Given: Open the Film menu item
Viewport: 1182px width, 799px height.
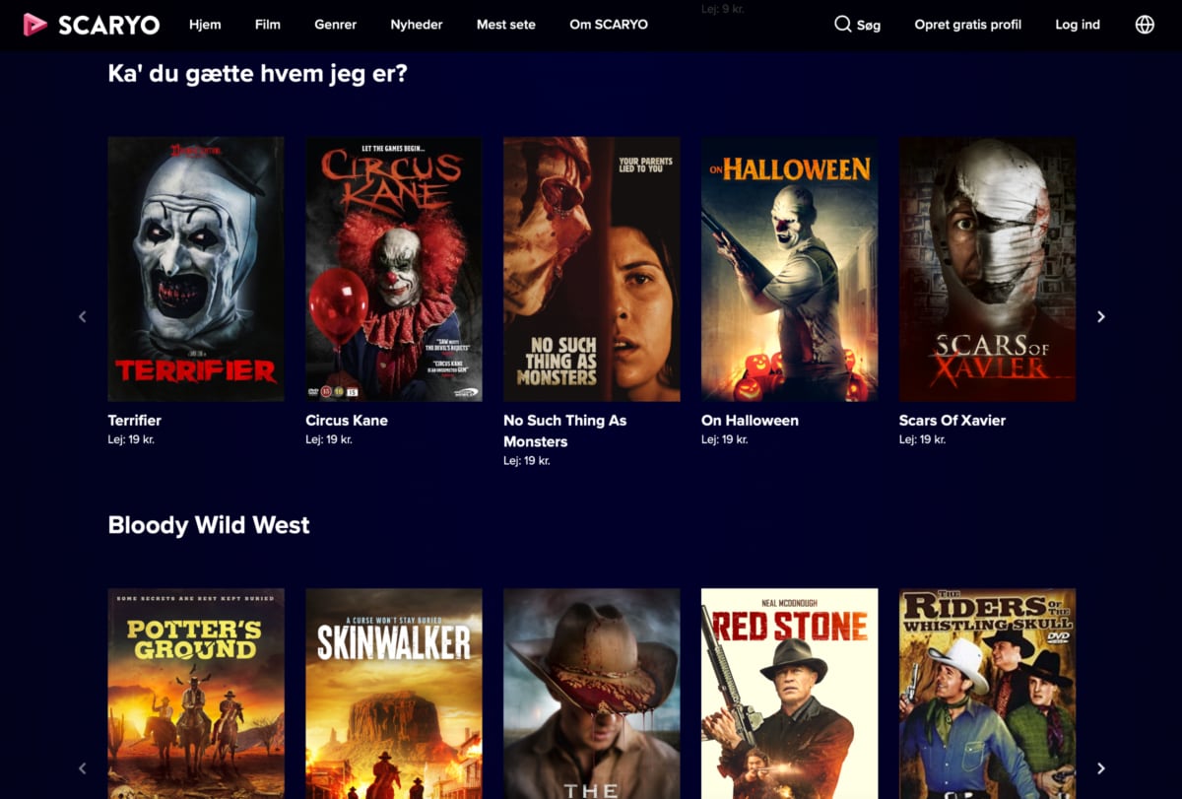Looking at the screenshot, I should 268,25.
